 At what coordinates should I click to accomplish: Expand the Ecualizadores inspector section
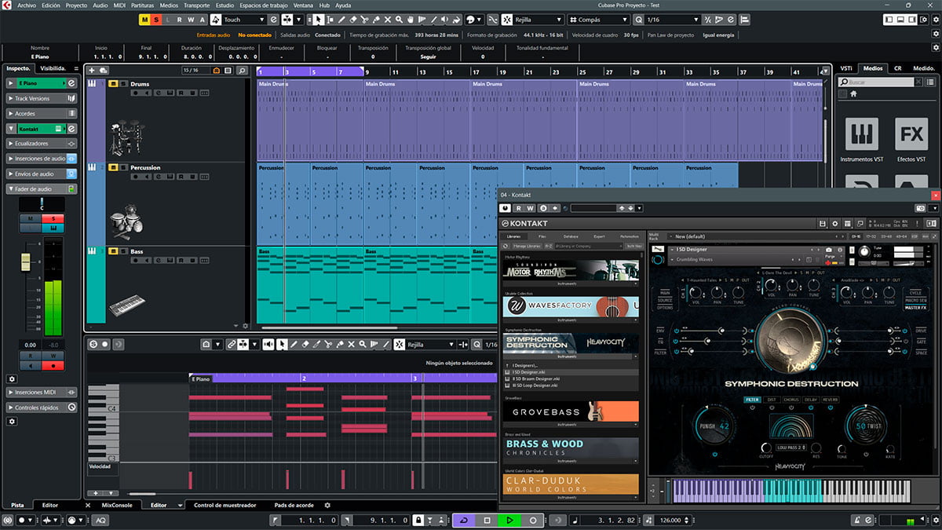click(42, 144)
